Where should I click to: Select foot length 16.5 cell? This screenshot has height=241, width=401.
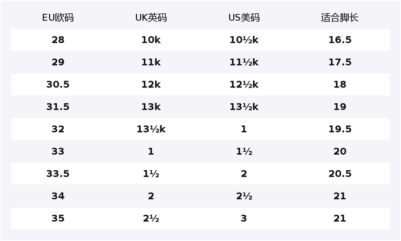(340, 40)
